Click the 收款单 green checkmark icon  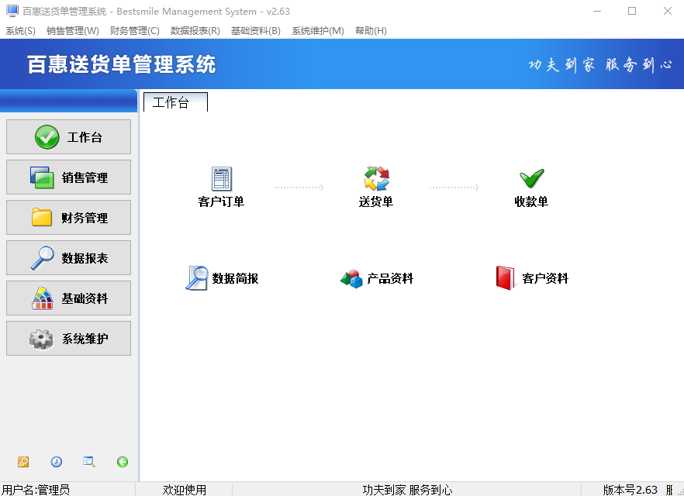[x=531, y=180]
